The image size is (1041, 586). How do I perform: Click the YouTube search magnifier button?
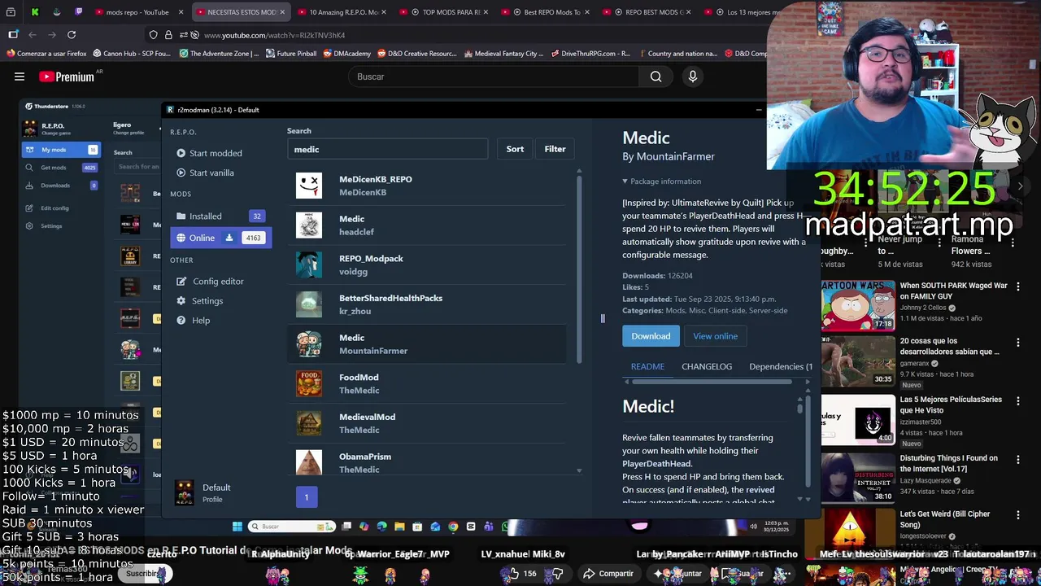click(x=656, y=77)
